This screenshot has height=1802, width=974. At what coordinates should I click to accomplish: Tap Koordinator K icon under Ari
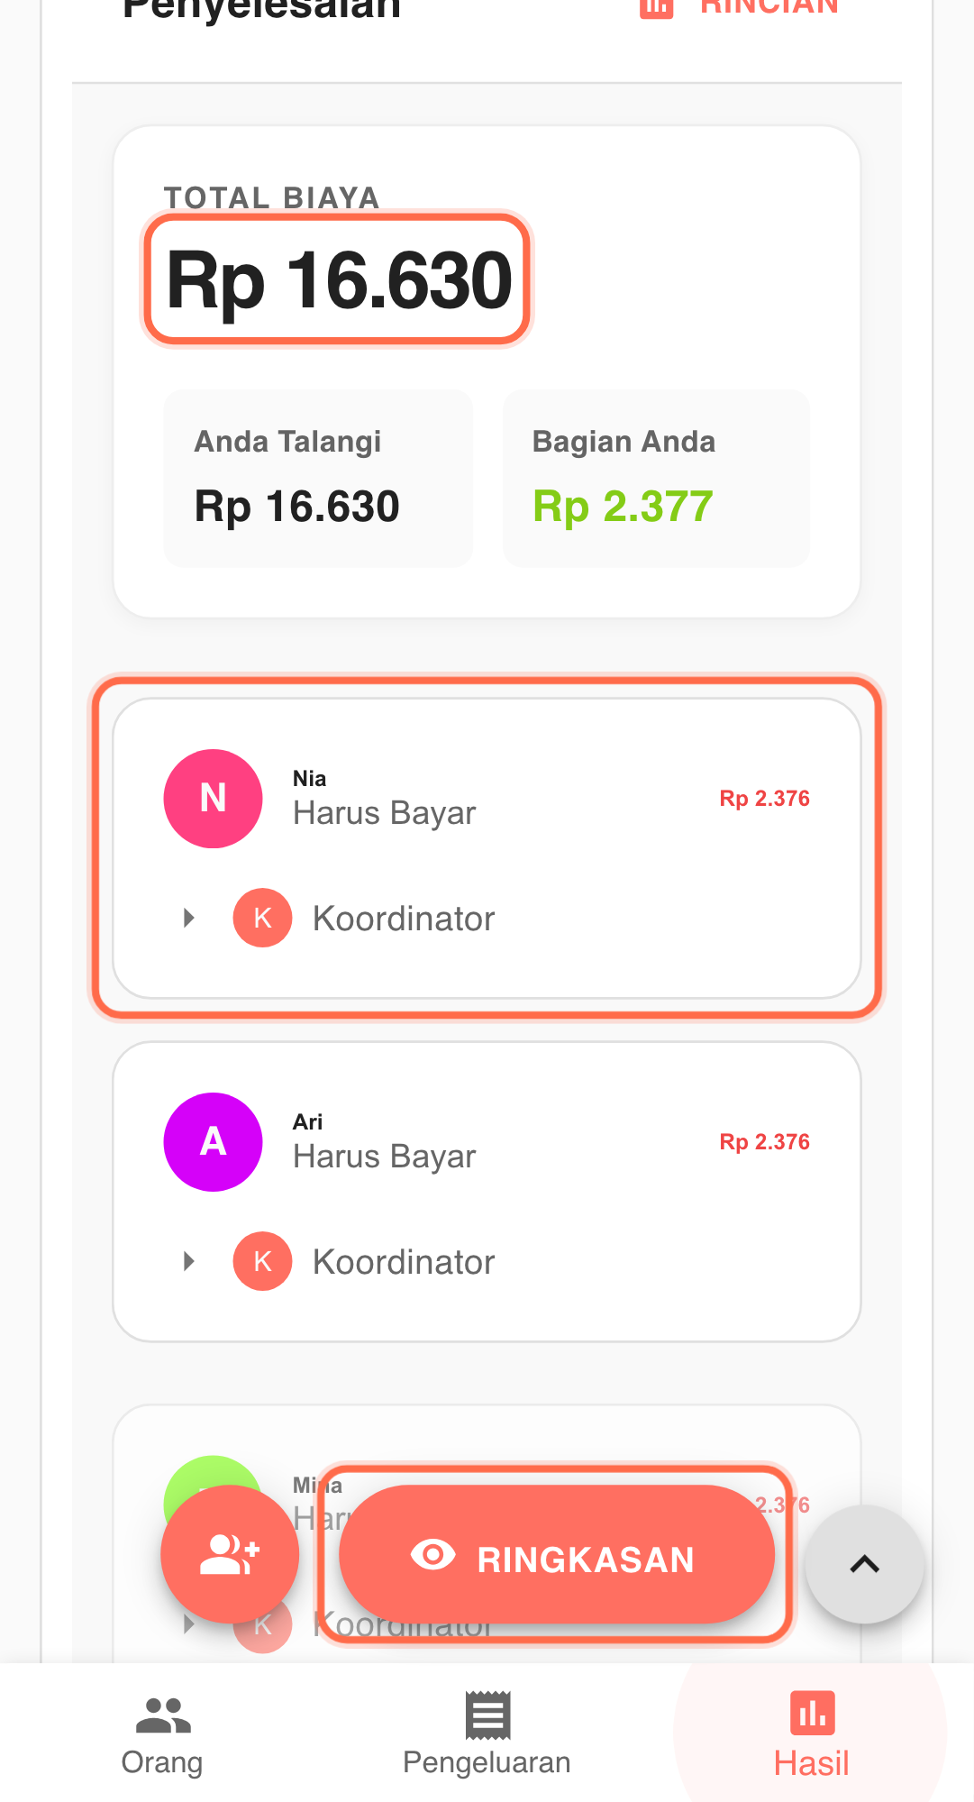click(x=262, y=1262)
